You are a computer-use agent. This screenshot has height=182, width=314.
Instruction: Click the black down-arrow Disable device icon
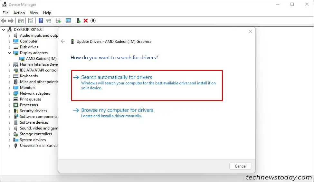tap(93, 21)
